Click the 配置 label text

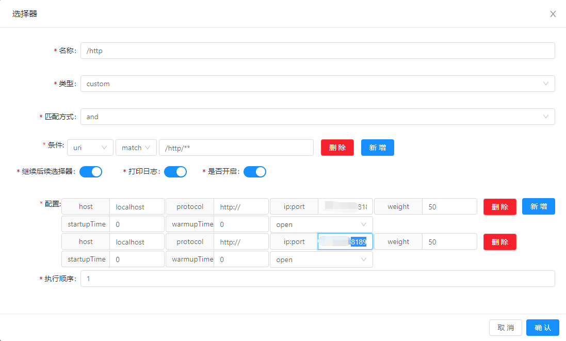coord(52,204)
